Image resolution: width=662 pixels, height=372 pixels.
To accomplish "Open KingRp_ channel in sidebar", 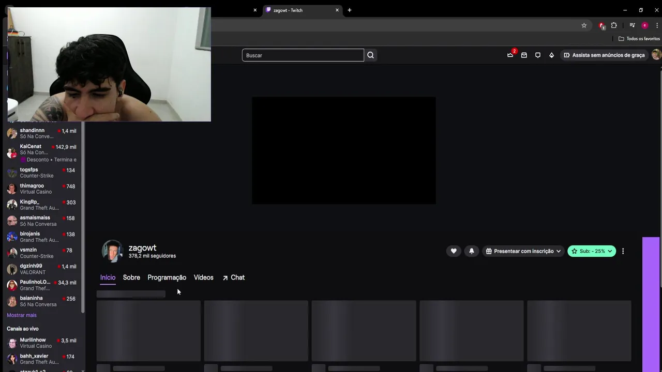I will [x=41, y=205].
